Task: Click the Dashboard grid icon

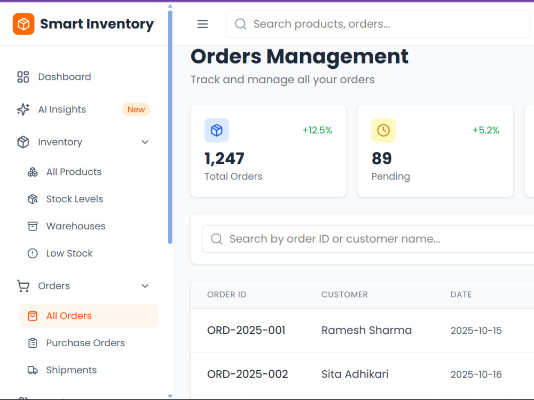Action: pyautogui.click(x=23, y=77)
